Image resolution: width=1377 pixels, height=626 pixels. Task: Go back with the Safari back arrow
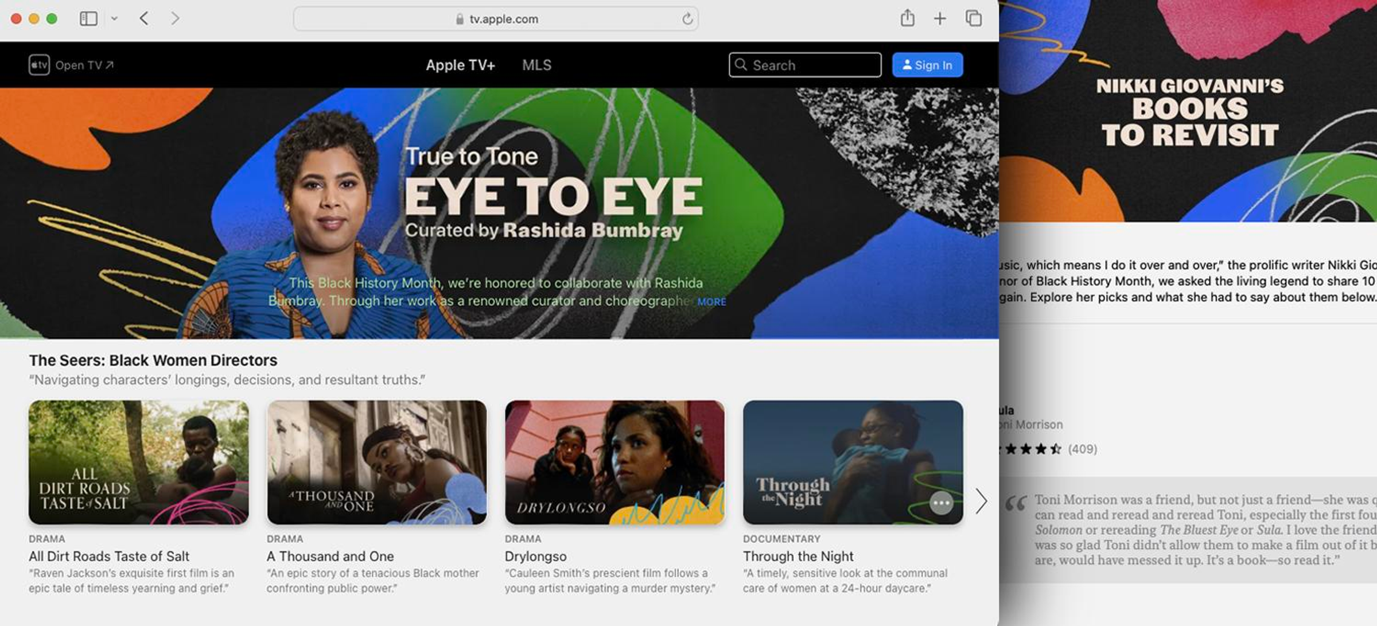pos(144,18)
